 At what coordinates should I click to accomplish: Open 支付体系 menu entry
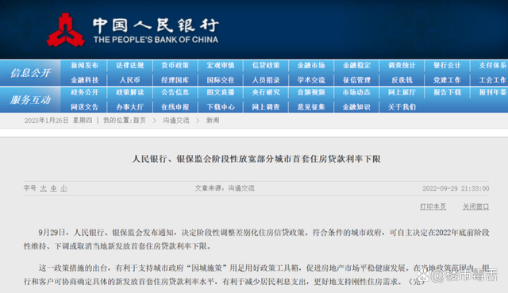pos(492,65)
